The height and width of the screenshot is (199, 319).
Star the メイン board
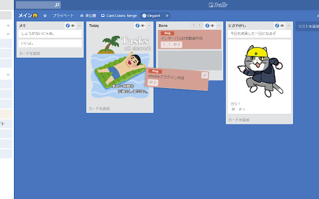[x=45, y=15]
